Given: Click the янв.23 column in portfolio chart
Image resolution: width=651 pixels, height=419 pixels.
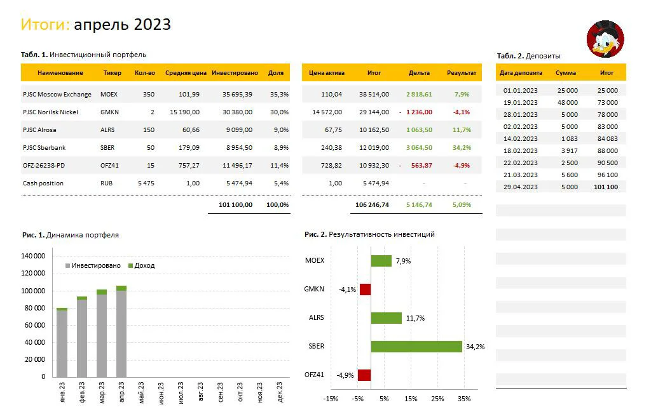Looking at the screenshot, I should coord(62,343).
